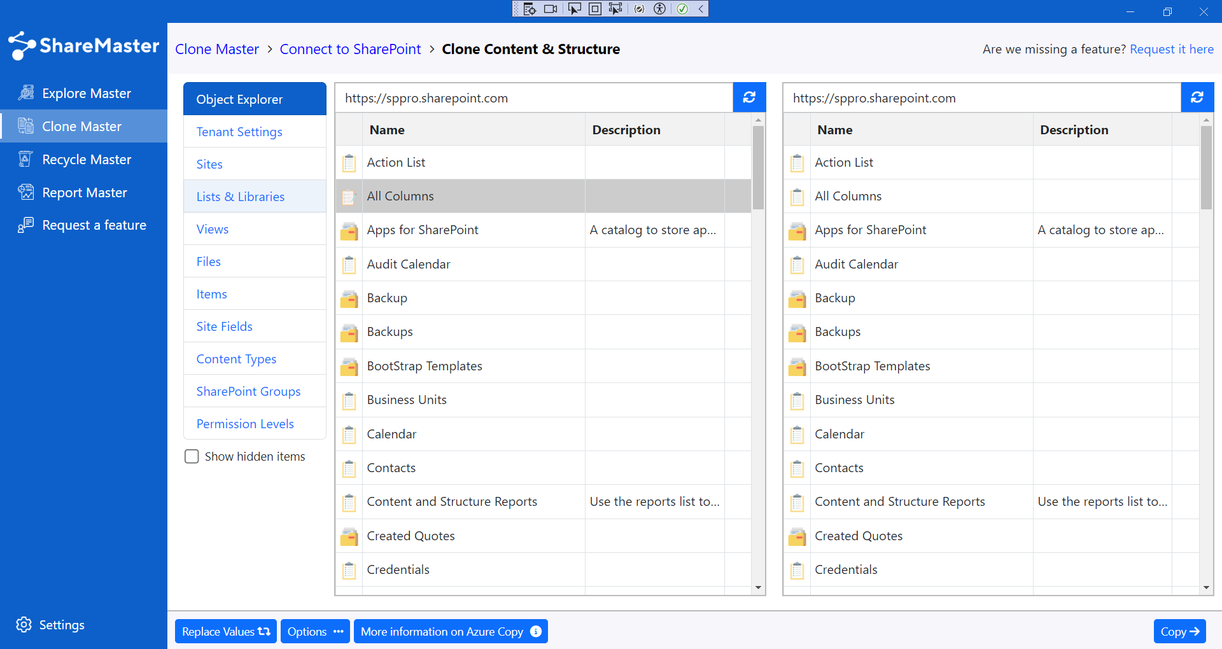The height and width of the screenshot is (649, 1222).
Task: Click the info icon on Azure Copy button
Action: (x=536, y=631)
